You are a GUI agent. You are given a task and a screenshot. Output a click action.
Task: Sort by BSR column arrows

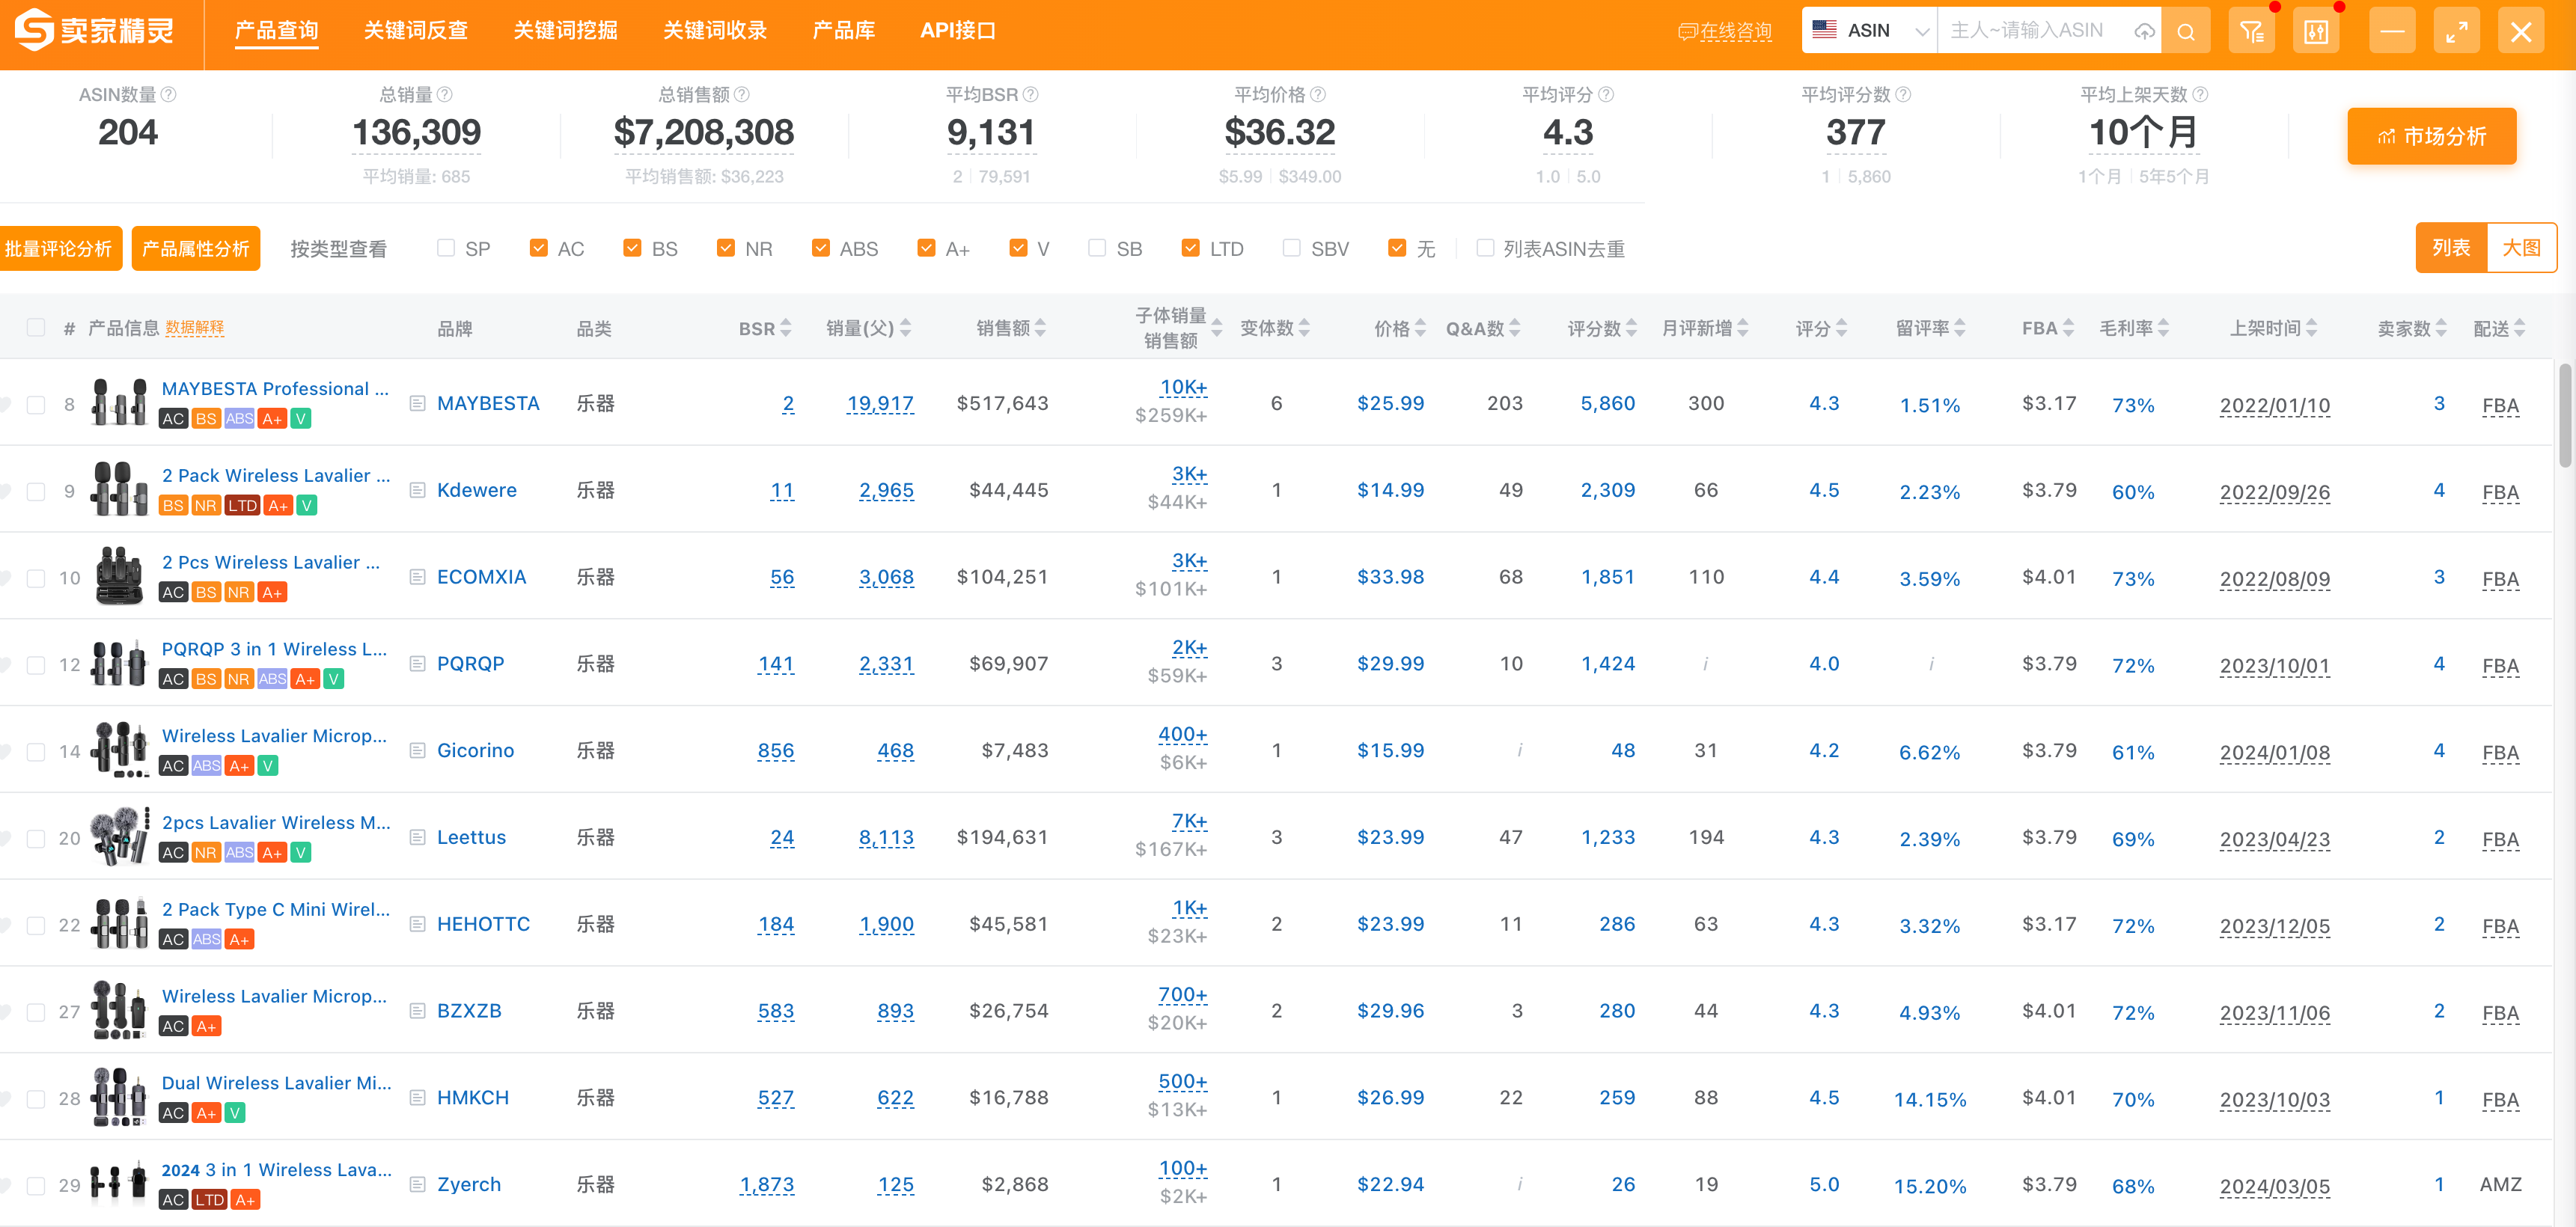click(786, 328)
